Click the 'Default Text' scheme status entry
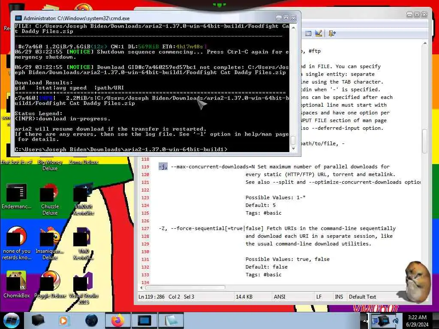 pyautogui.click(x=362, y=296)
